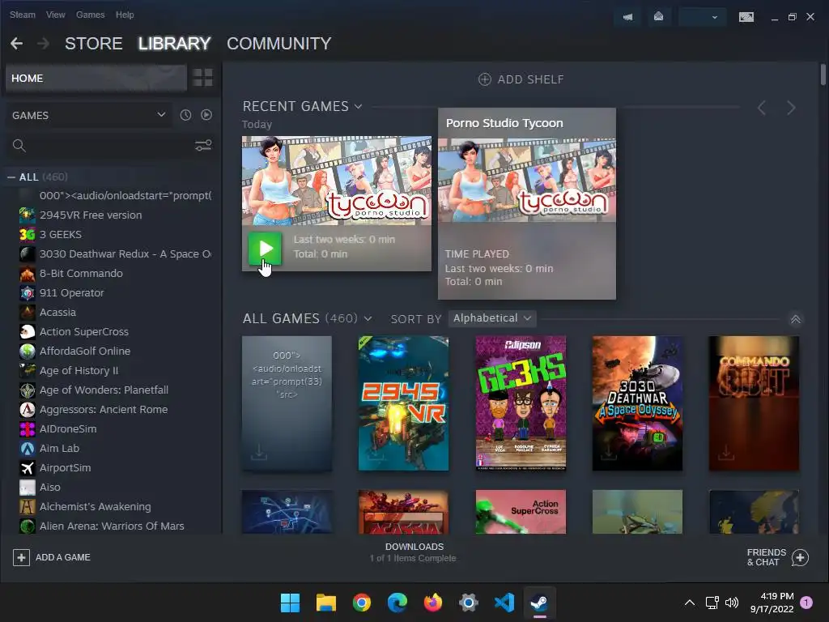Click the search magnifier icon
829x622 pixels.
tap(19, 146)
